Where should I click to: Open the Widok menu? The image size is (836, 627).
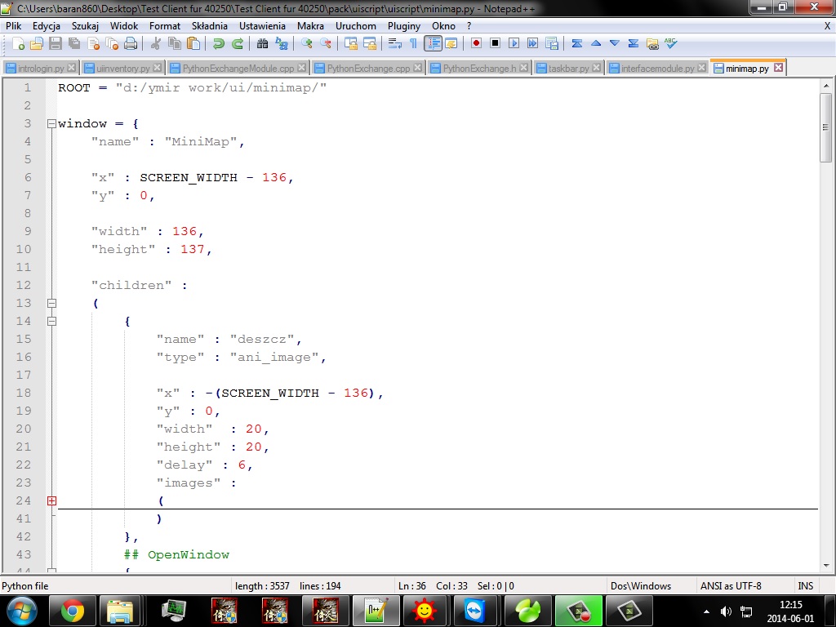[124, 25]
